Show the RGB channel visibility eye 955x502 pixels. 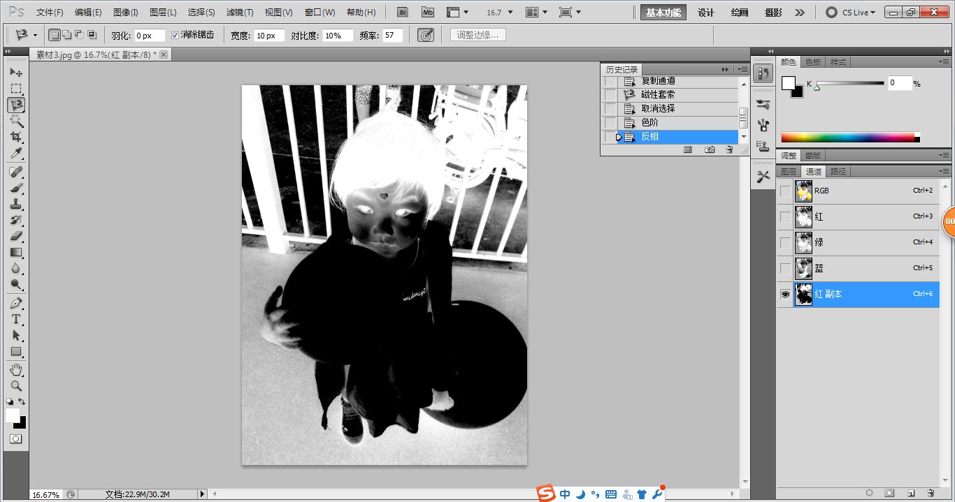pos(785,191)
